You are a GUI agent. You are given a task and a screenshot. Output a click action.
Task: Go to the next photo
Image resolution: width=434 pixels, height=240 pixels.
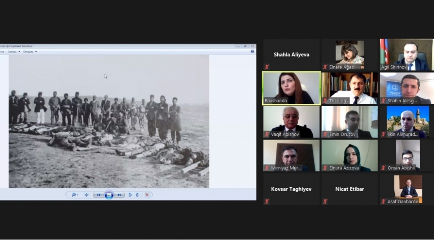(x=119, y=195)
